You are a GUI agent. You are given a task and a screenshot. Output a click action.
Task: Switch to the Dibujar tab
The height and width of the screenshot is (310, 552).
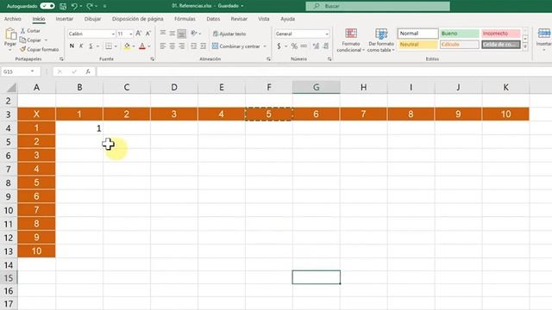pos(92,19)
